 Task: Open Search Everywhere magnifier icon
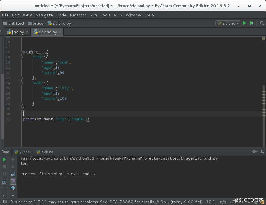pyautogui.click(x=262, y=23)
